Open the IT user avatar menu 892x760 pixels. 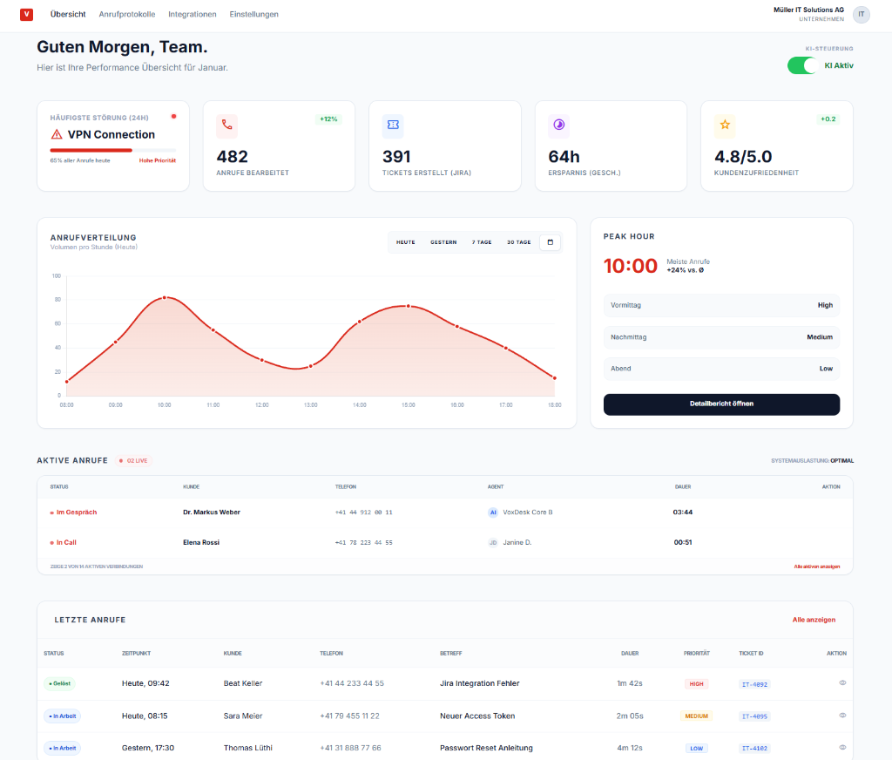pos(861,14)
